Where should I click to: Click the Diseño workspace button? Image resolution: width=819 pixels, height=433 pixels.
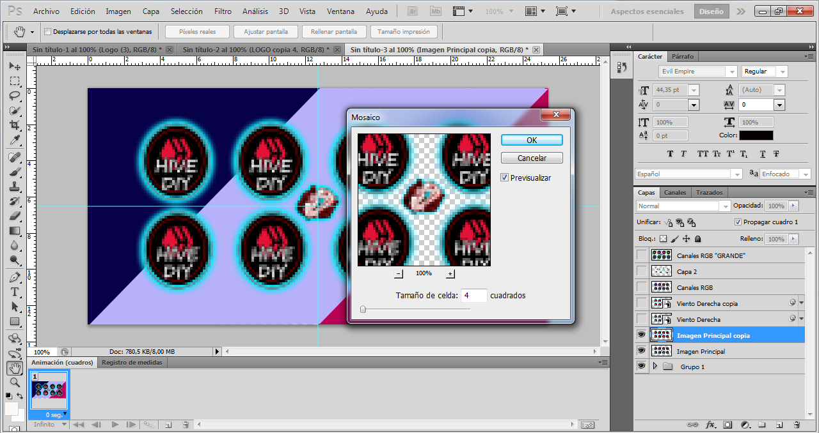(x=711, y=11)
